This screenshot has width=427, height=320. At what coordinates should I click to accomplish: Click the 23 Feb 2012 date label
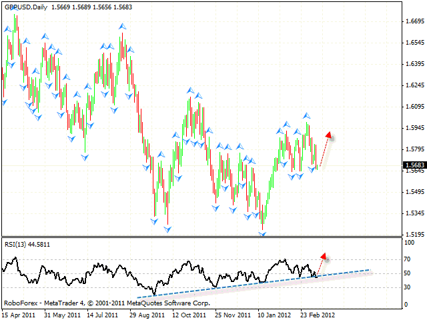(316, 314)
